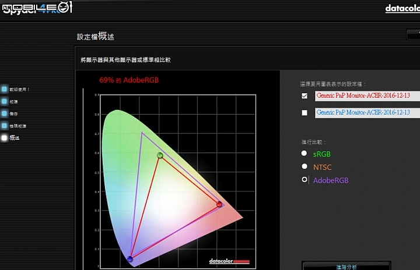This screenshot has height=270, width=420.
Task: Click the blue primary point on gamut chart
Action: 130,258
